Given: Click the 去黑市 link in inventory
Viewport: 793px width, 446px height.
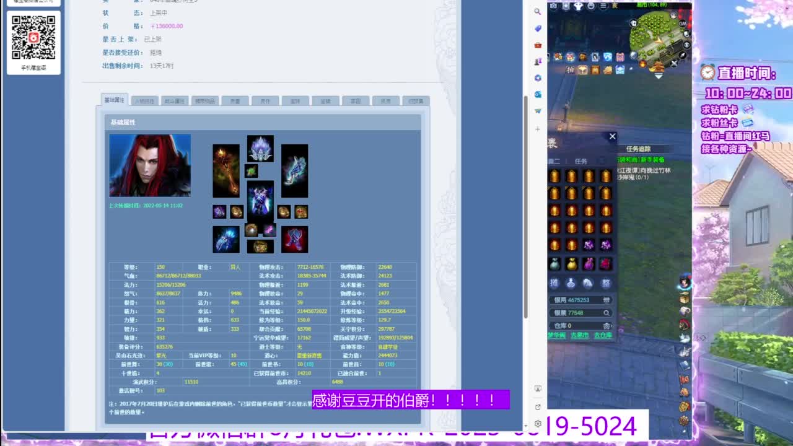Looking at the screenshot, I should pyautogui.click(x=579, y=335).
